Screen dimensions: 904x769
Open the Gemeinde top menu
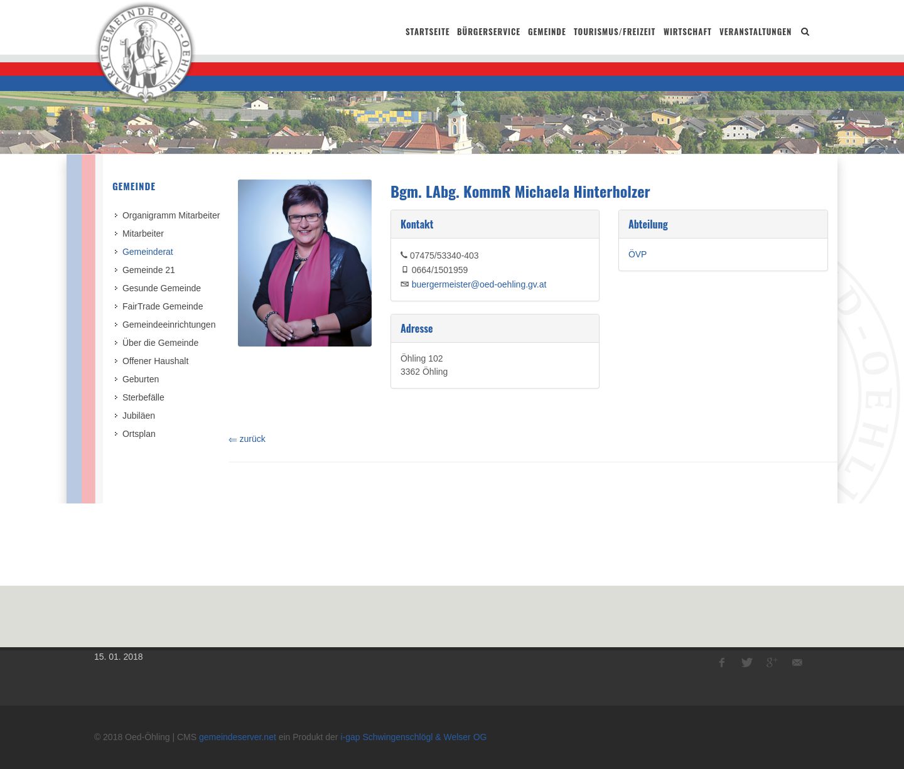[x=547, y=32]
